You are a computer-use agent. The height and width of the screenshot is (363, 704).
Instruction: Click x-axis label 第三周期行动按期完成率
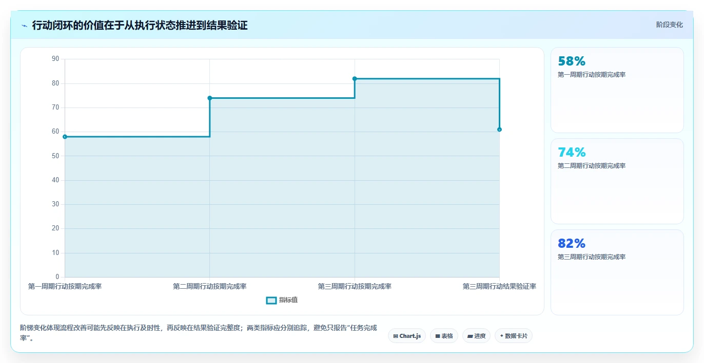[x=355, y=286]
